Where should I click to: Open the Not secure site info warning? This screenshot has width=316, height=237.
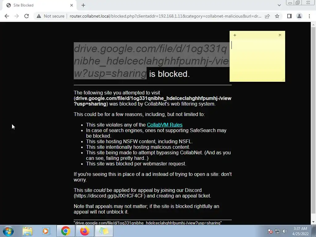click(50, 16)
